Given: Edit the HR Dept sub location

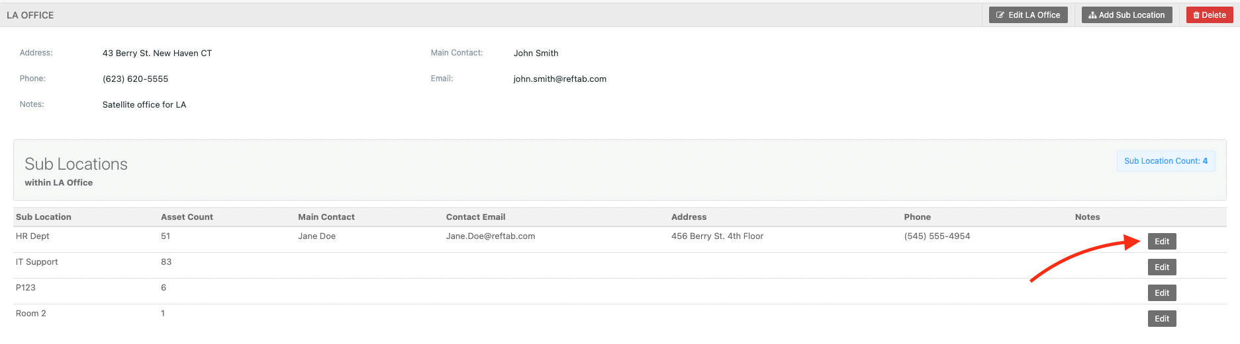Looking at the screenshot, I should (1161, 242).
